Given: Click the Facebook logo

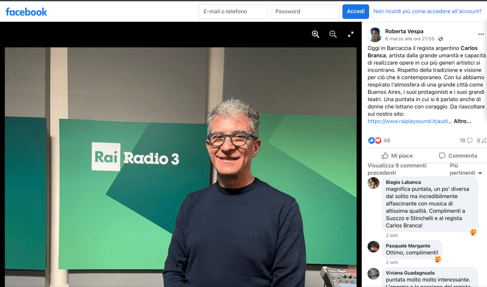Looking at the screenshot, I should click(26, 11).
